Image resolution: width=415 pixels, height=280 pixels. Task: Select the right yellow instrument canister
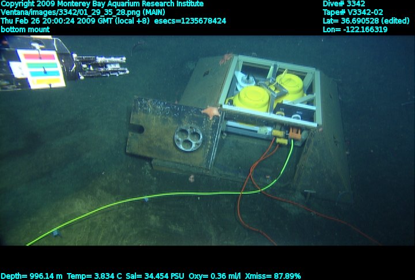pos(289,86)
